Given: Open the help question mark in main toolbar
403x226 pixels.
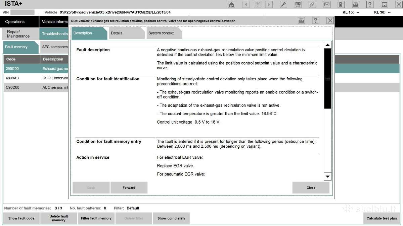Looking at the screenshot, I should (x=370, y=4).
